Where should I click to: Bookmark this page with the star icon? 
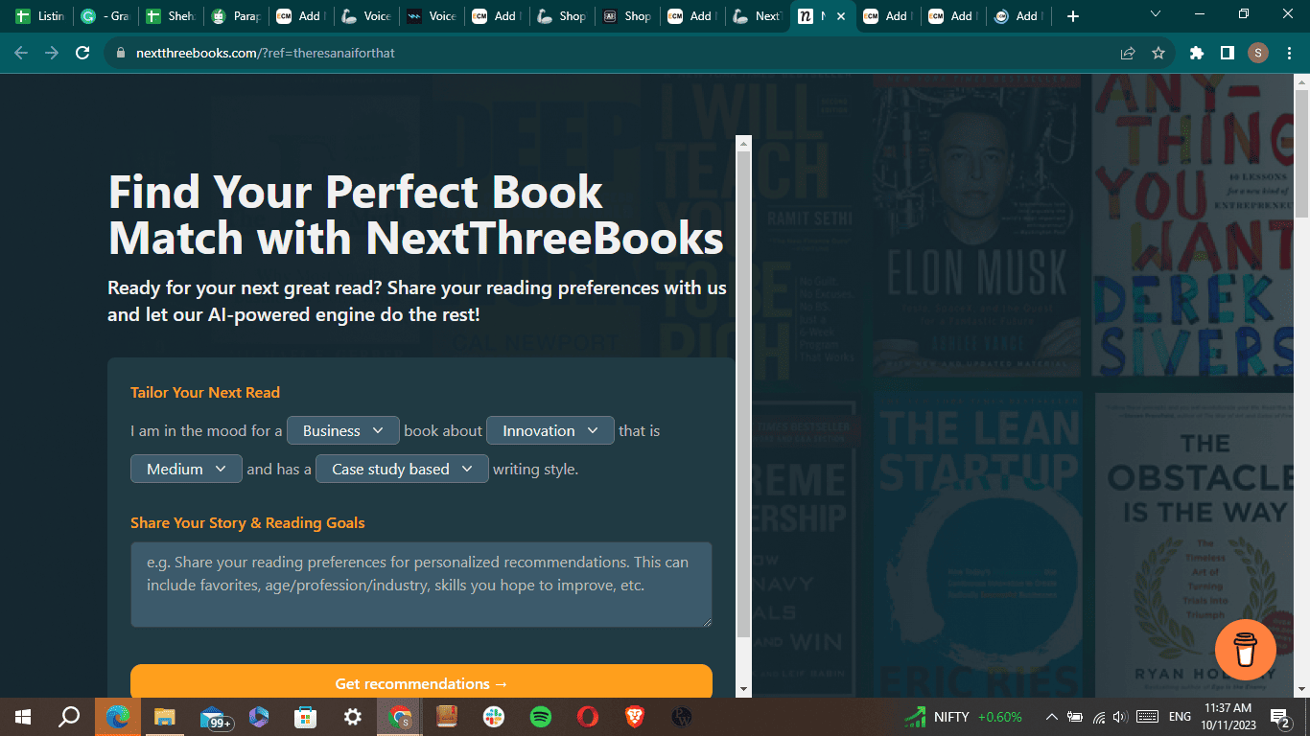click(1159, 54)
